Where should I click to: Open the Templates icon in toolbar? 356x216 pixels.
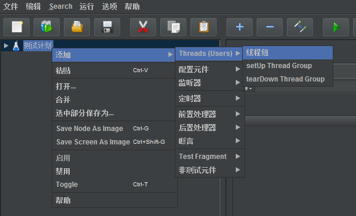pos(47,27)
